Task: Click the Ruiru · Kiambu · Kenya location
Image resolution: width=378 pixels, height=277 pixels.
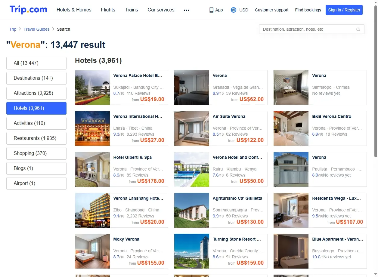Action: (x=234, y=169)
